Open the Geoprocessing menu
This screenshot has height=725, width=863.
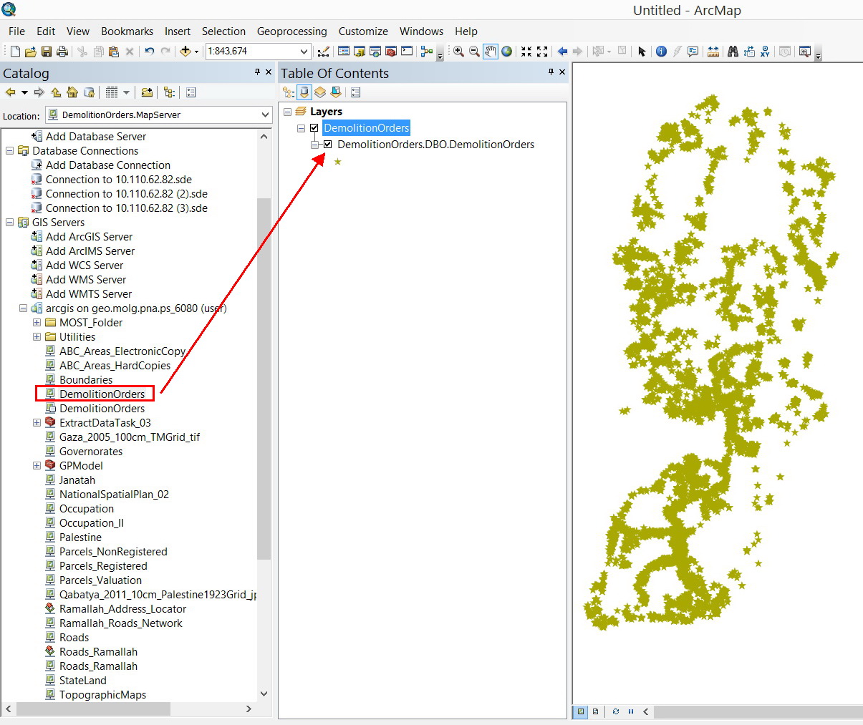coord(291,31)
